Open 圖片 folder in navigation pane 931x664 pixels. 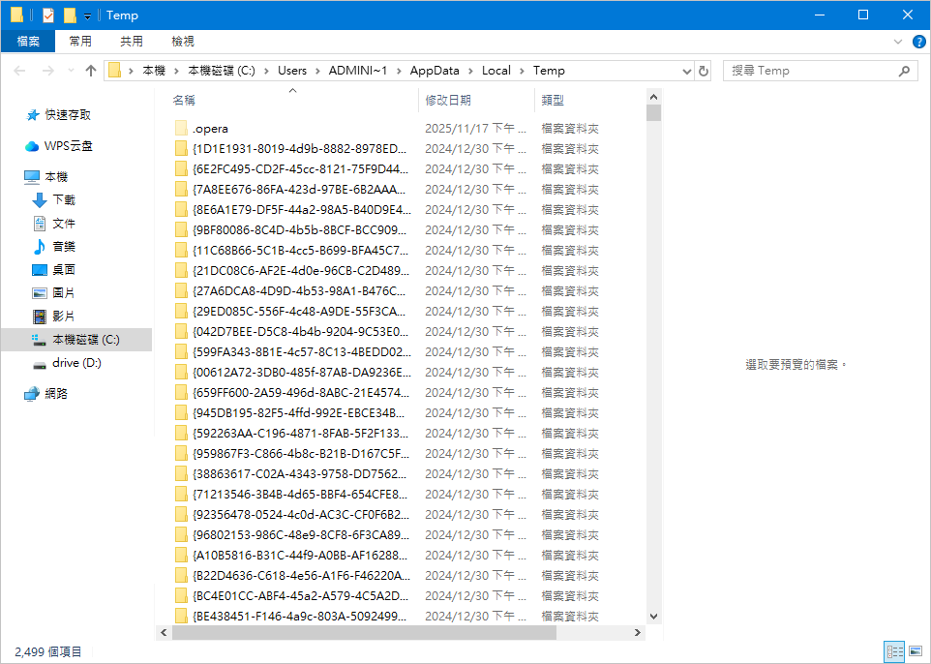click(53, 293)
